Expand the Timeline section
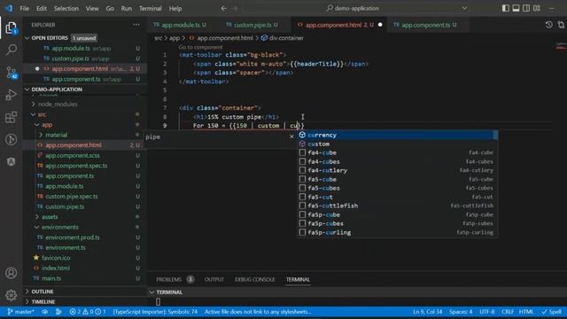 27,301
